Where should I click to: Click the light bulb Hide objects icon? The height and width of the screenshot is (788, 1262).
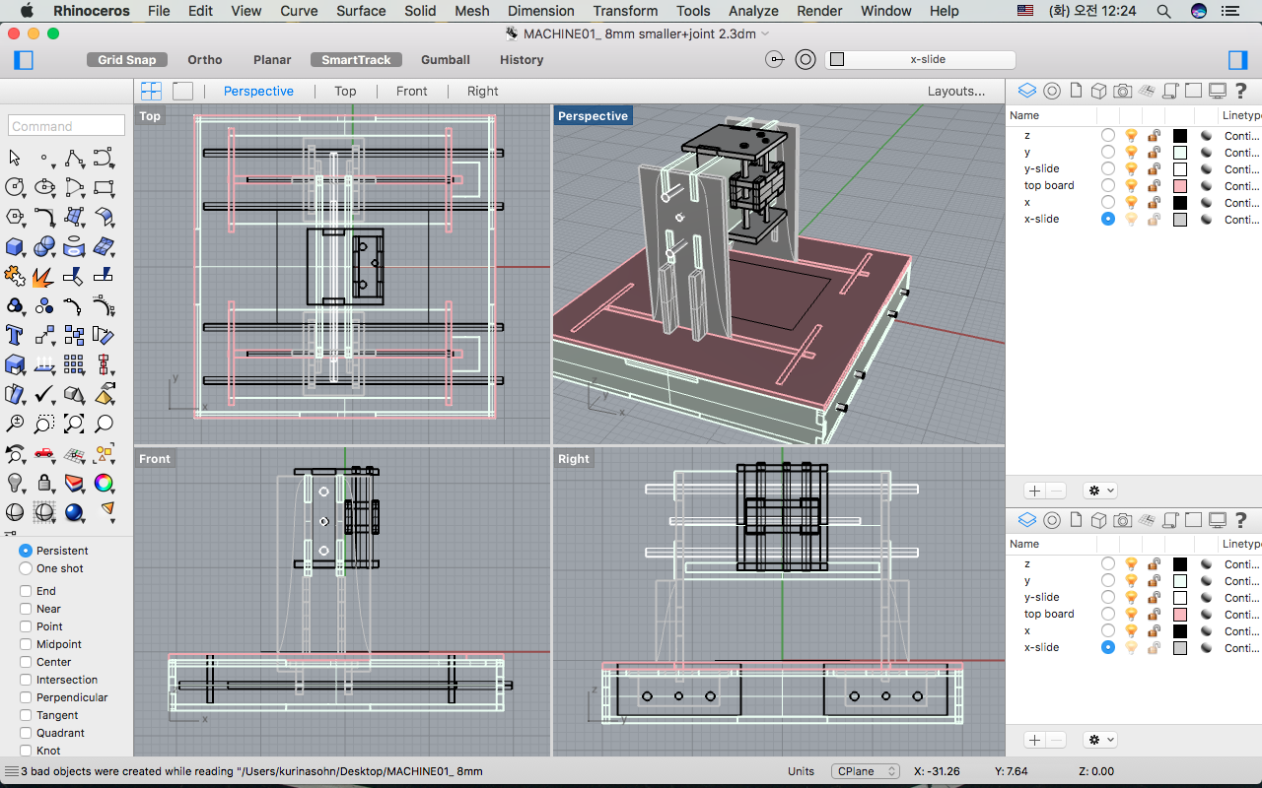(15, 483)
